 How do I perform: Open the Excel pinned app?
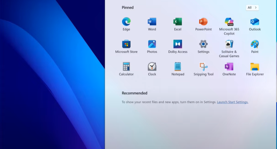[x=178, y=22]
